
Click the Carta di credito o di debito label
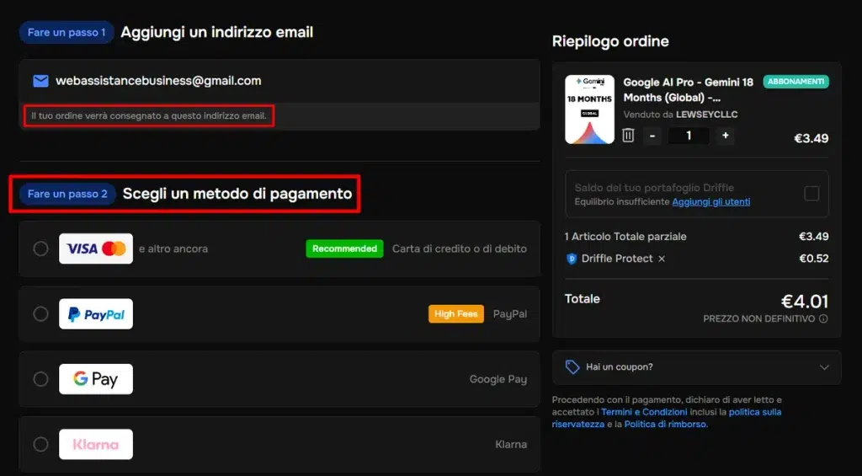459,249
